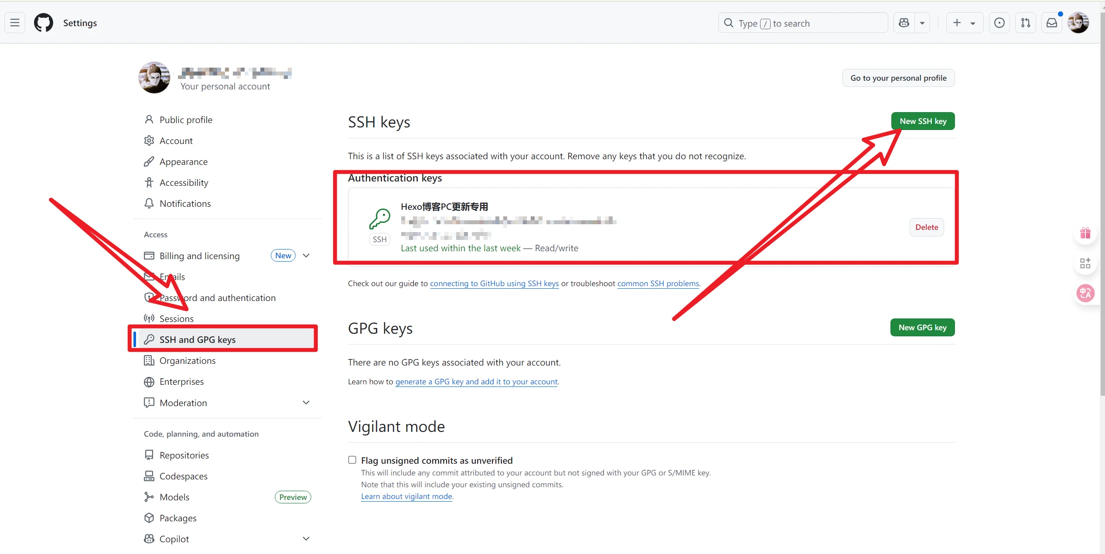The image size is (1105, 554).
Task: Open user avatar menu in header
Action: pyautogui.click(x=1078, y=23)
